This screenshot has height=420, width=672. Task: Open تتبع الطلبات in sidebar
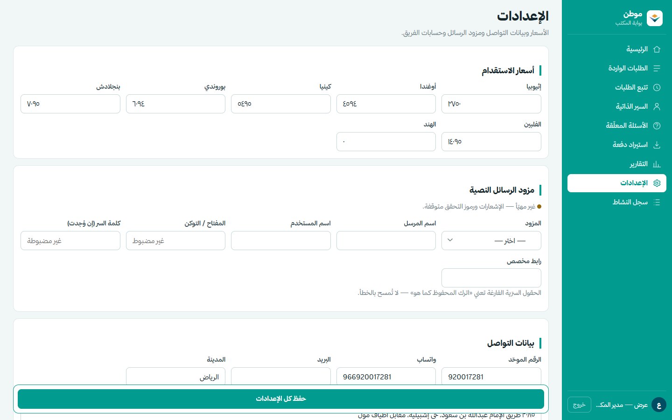tap(617, 87)
